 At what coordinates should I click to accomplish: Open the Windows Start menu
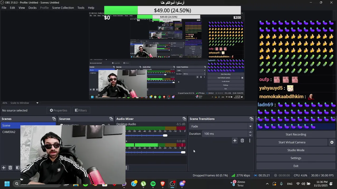click(7, 184)
